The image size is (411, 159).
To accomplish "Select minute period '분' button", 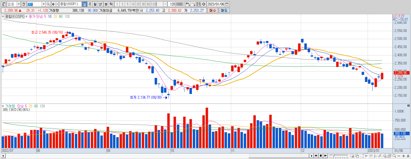I will pos(106,4).
